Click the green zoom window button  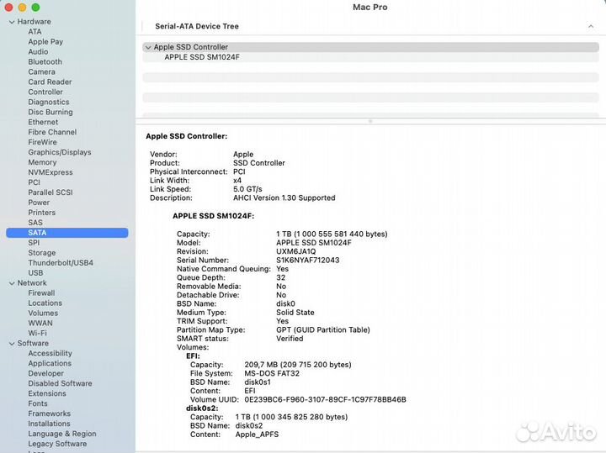click(35, 8)
